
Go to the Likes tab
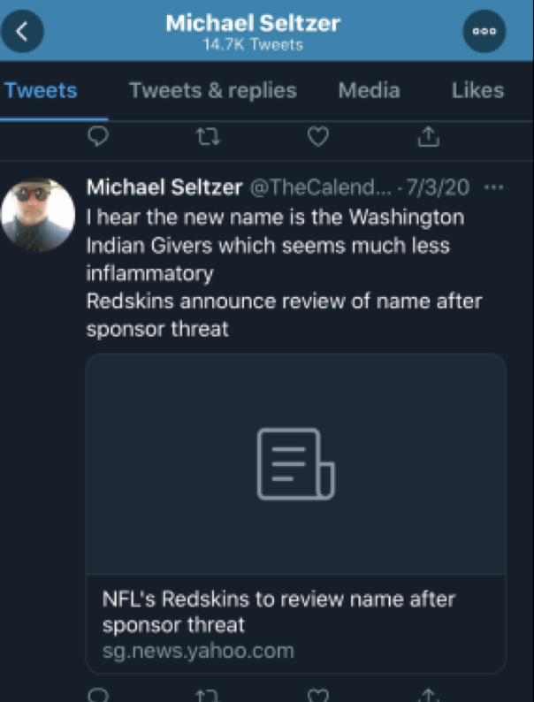(x=477, y=90)
